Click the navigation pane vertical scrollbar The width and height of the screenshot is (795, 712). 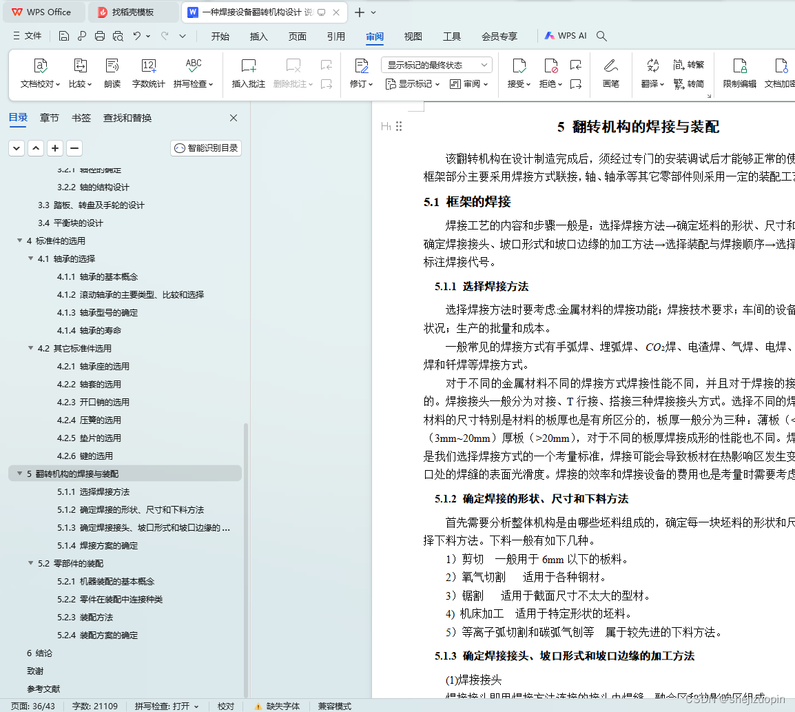click(x=246, y=560)
